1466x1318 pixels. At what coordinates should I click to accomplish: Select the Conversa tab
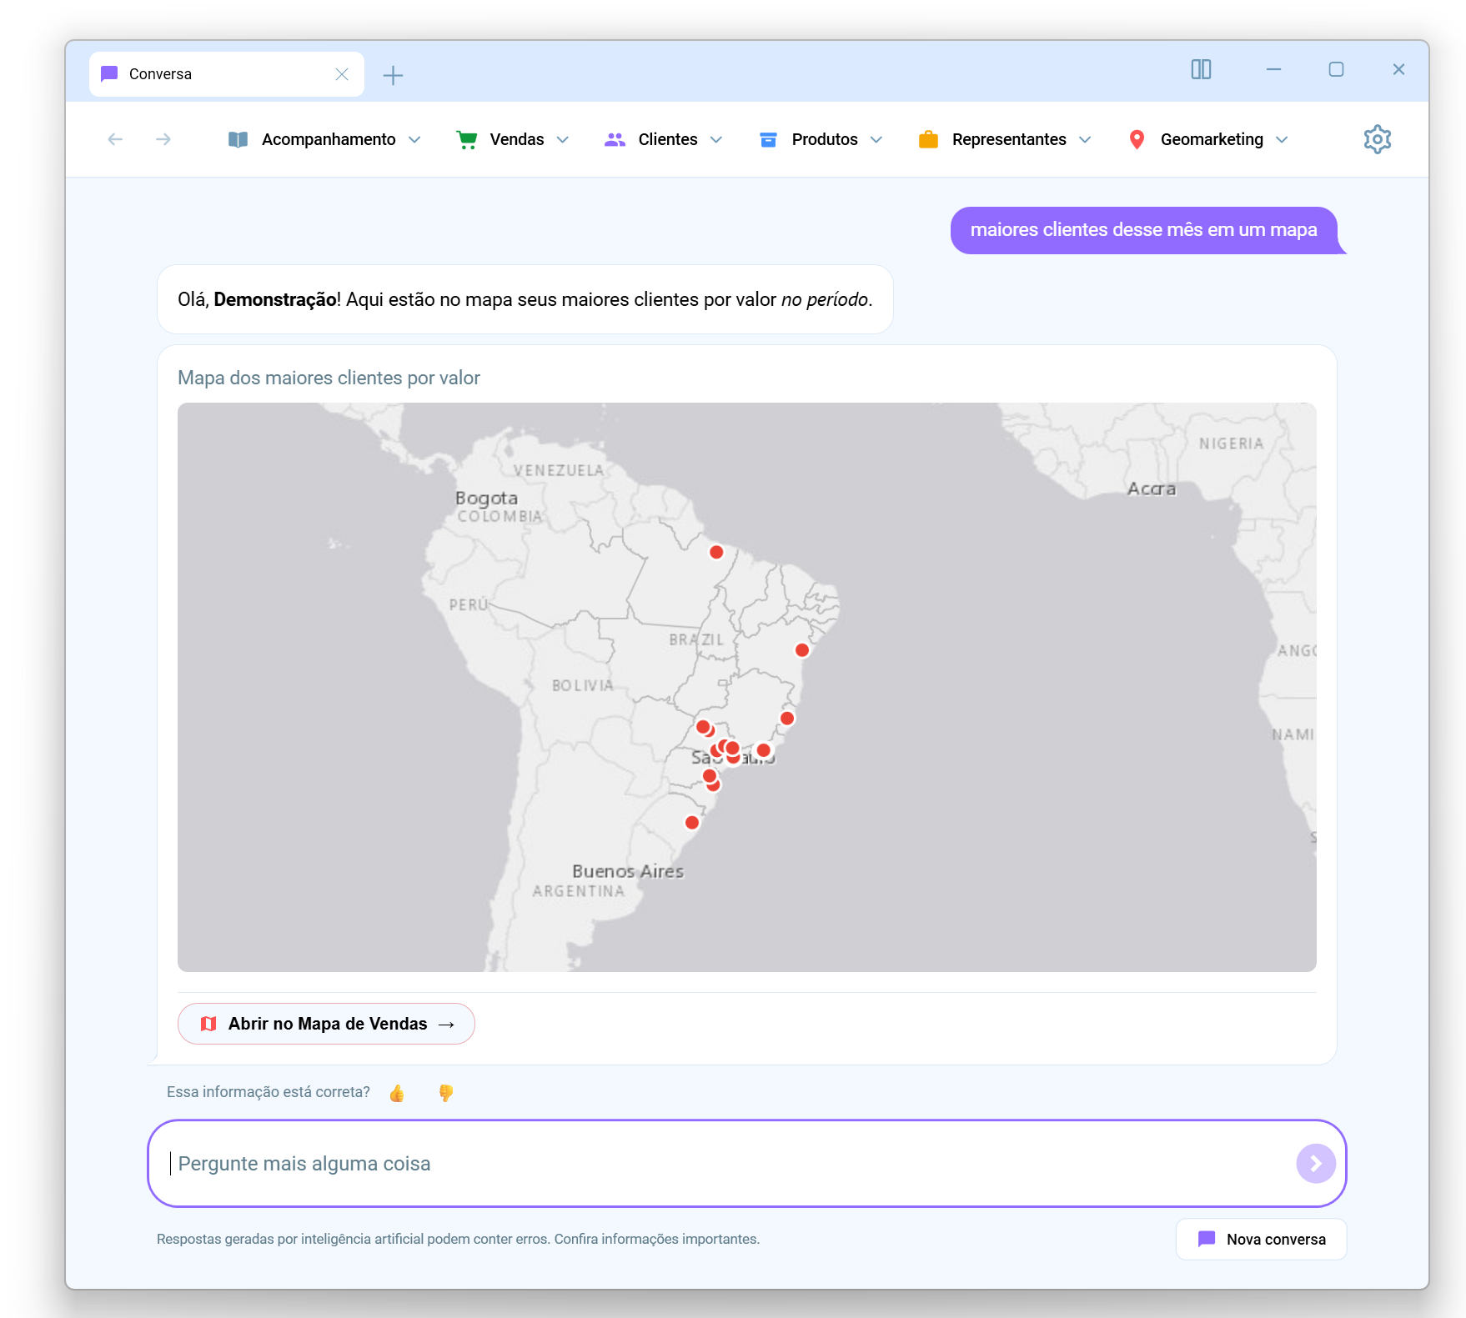(226, 74)
